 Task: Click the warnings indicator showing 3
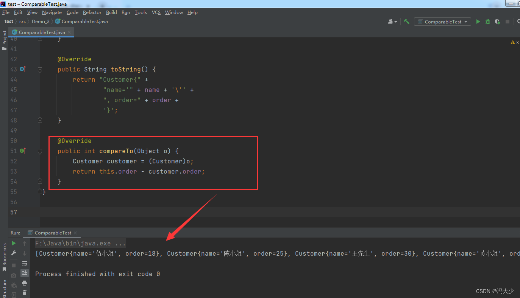click(515, 42)
